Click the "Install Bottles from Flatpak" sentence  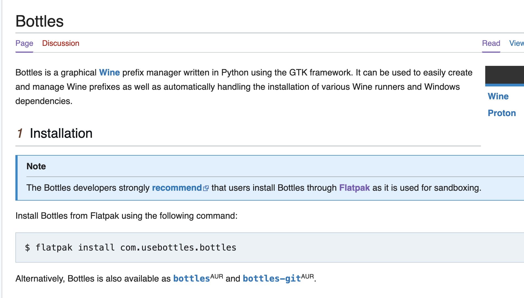[126, 216]
